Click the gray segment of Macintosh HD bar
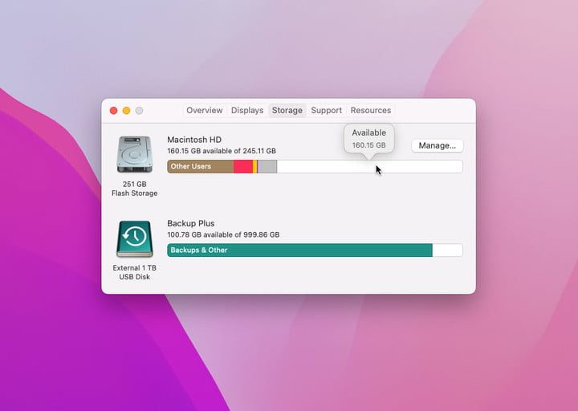 (267, 167)
